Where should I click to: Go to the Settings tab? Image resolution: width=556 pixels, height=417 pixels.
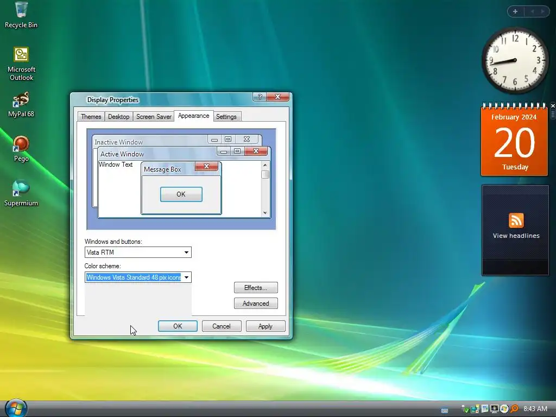coord(226,117)
